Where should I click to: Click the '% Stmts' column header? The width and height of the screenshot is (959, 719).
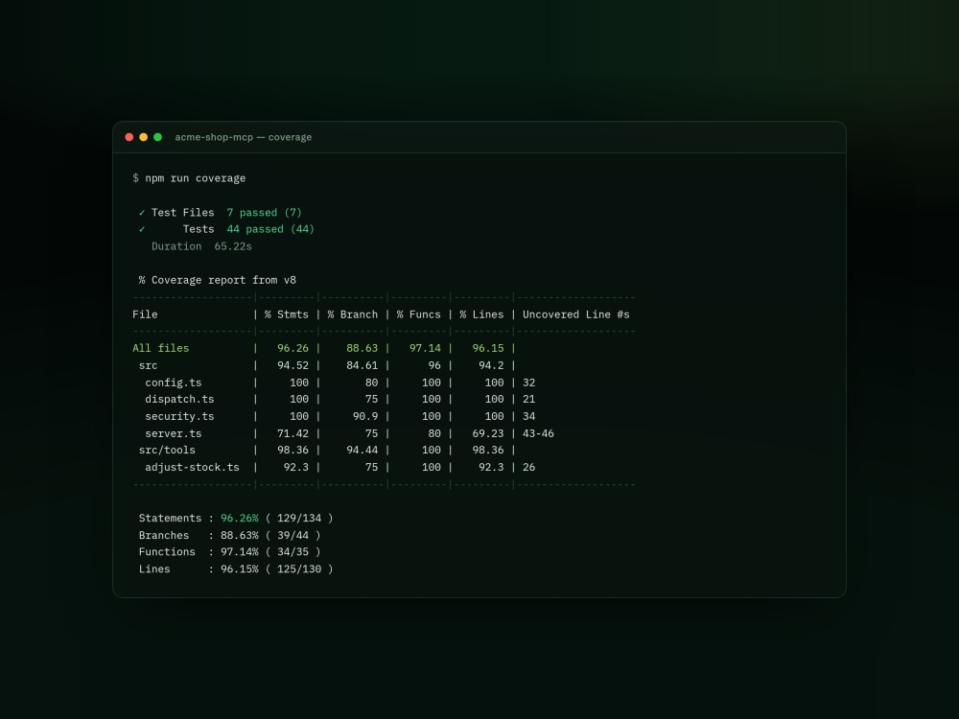click(286, 314)
